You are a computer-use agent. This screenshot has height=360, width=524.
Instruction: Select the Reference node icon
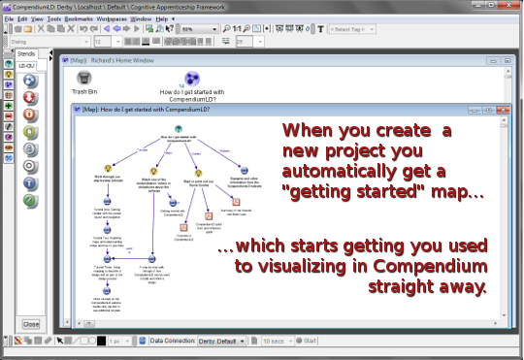coord(9,127)
